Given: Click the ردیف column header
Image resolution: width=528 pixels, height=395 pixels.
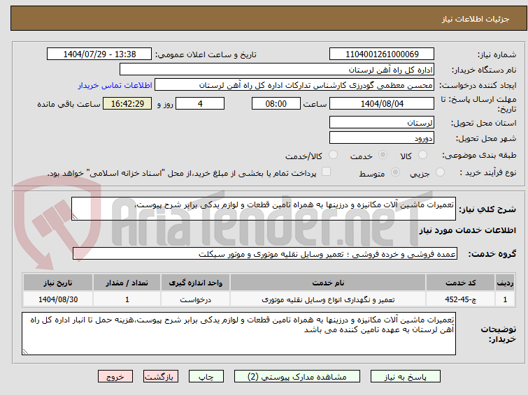Looking at the screenshot, I should pos(505,283).
